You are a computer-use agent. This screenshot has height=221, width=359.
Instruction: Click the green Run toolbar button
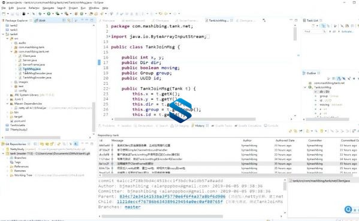[49, 14]
